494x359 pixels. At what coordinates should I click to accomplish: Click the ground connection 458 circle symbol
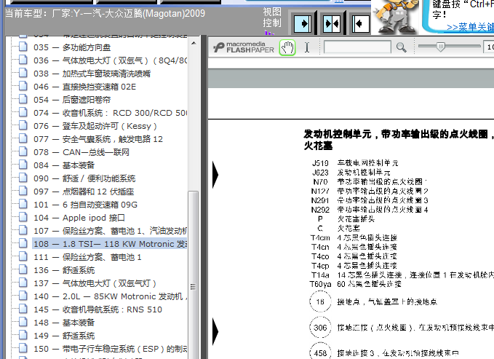point(320,352)
